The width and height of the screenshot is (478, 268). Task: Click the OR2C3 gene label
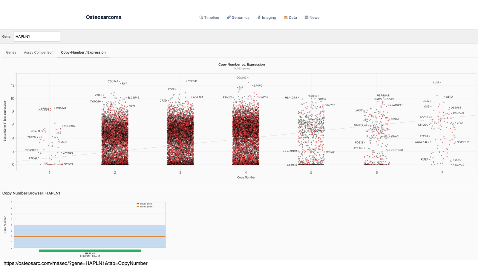pos(68,164)
